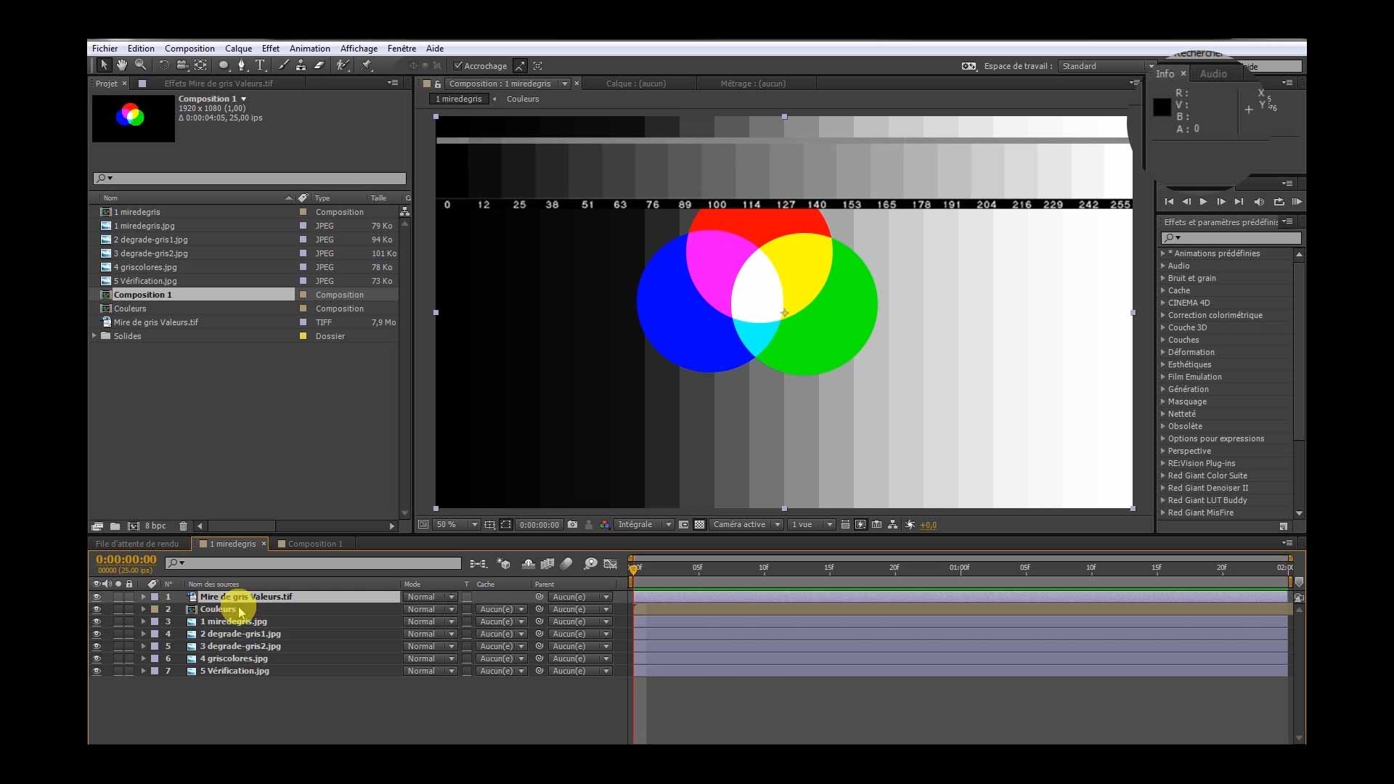The image size is (1394, 784).
Task: Select the Clone Stamp tool
Action: [301, 65]
